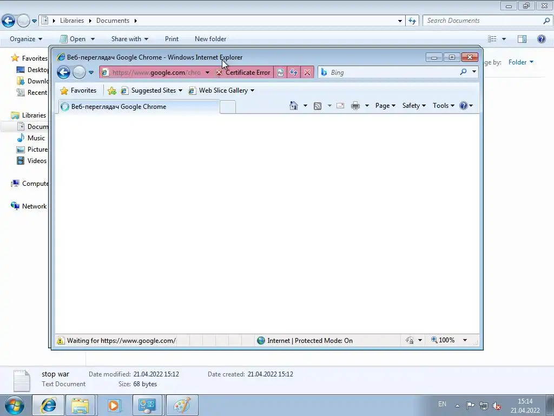Click the Certificate Error security report
This screenshot has width=554, height=416.
pyautogui.click(x=243, y=73)
